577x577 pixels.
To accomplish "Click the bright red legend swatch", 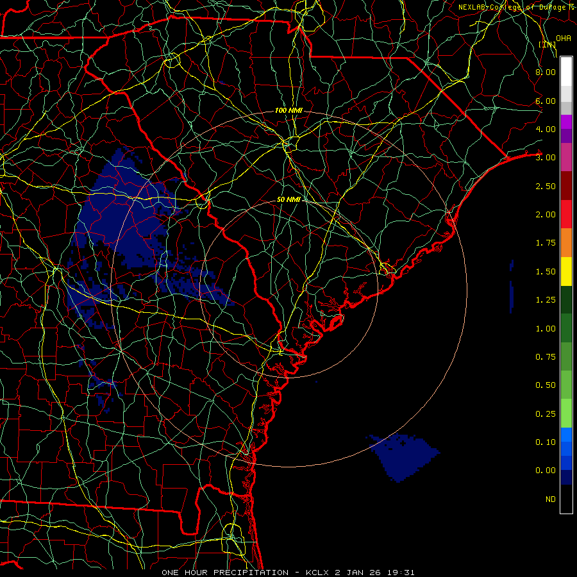I will pyautogui.click(x=566, y=214).
